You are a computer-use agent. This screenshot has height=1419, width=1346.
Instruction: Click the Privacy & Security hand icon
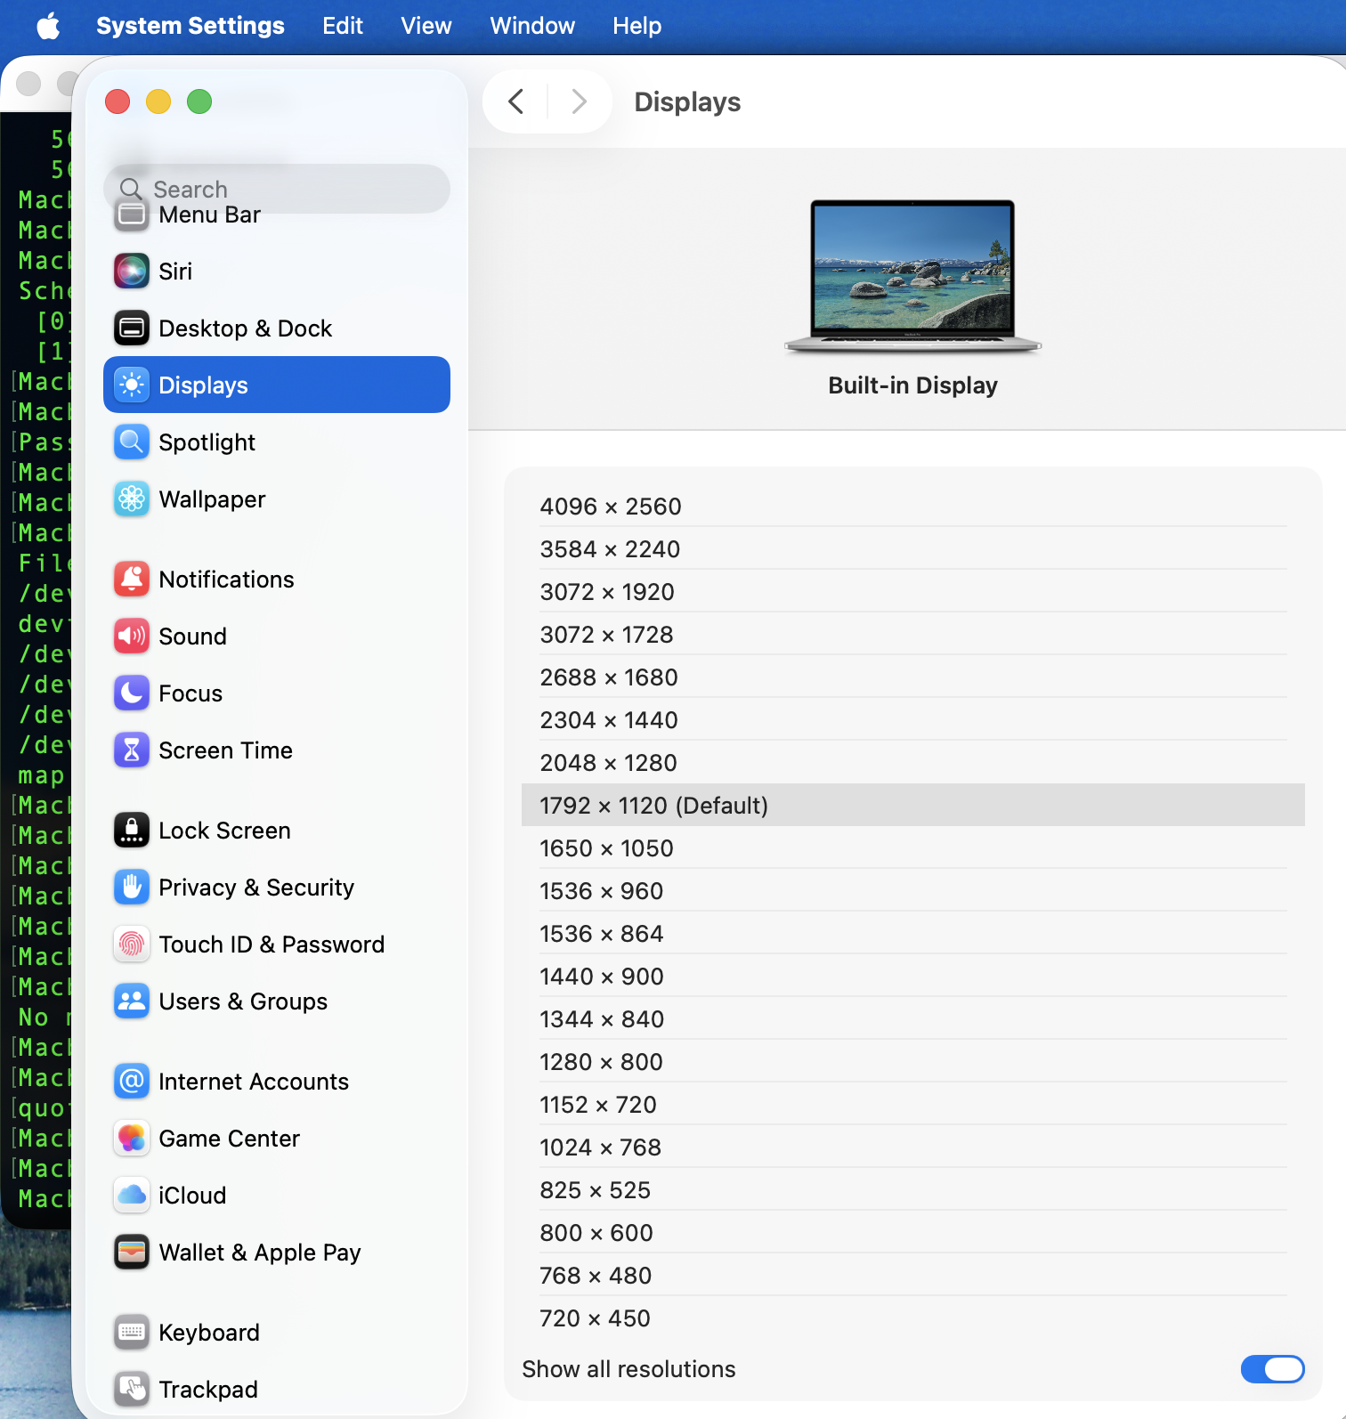pos(132,887)
